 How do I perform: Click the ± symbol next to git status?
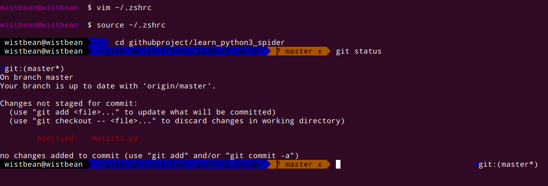tap(319, 51)
